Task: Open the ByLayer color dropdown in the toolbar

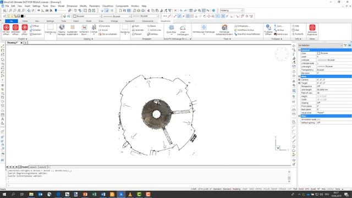Action: coord(87,16)
